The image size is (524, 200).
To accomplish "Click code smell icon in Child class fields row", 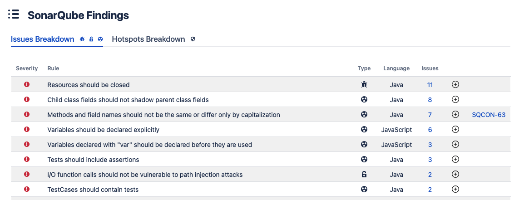I will click(364, 99).
